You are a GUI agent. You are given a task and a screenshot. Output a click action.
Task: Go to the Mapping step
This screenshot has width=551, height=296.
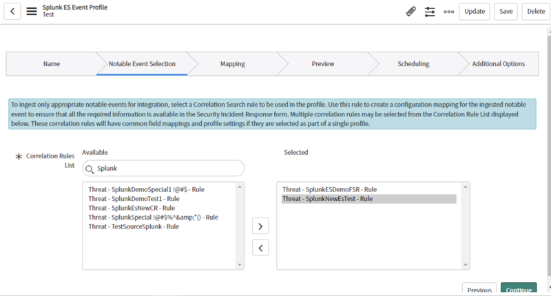click(x=233, y=64)
